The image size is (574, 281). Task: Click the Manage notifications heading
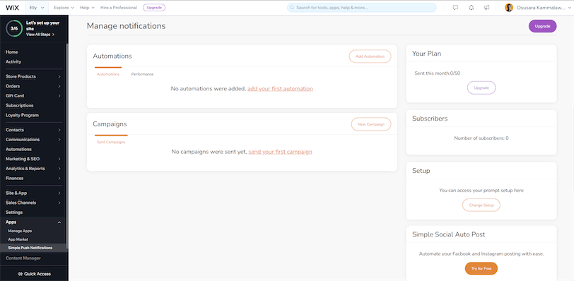tap(126, 26)
